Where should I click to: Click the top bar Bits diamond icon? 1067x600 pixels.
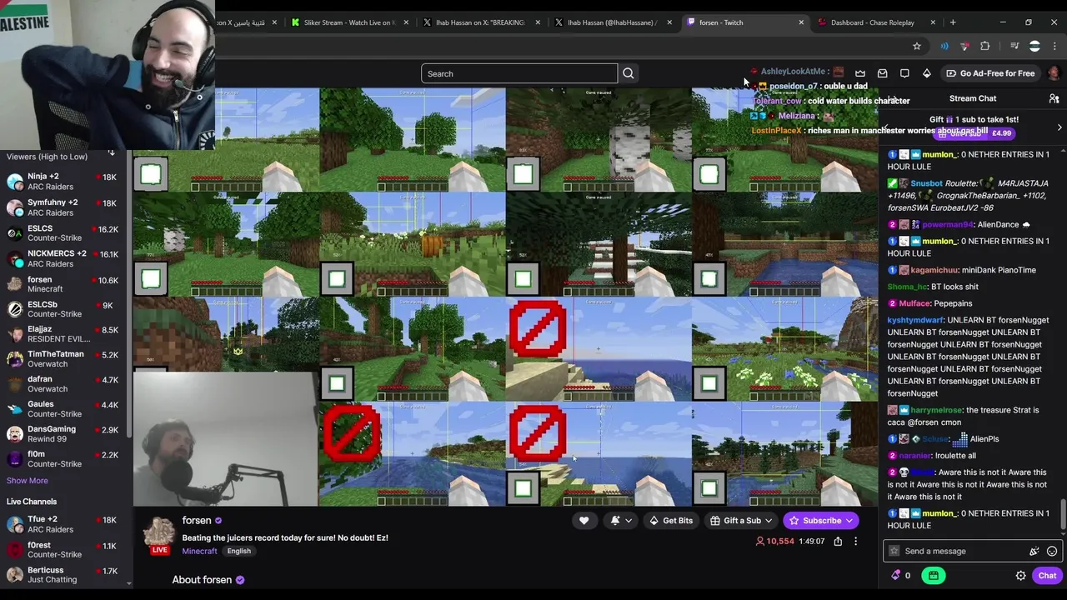926,73
